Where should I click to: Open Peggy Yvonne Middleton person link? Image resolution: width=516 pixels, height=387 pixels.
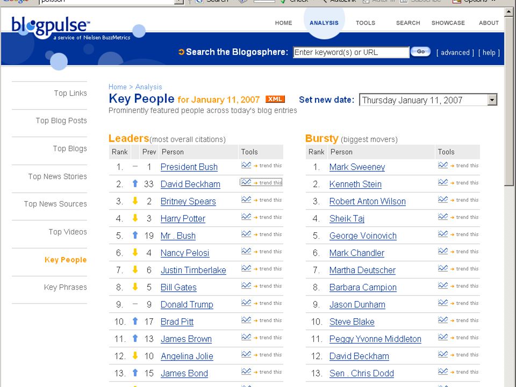(375, 339)
